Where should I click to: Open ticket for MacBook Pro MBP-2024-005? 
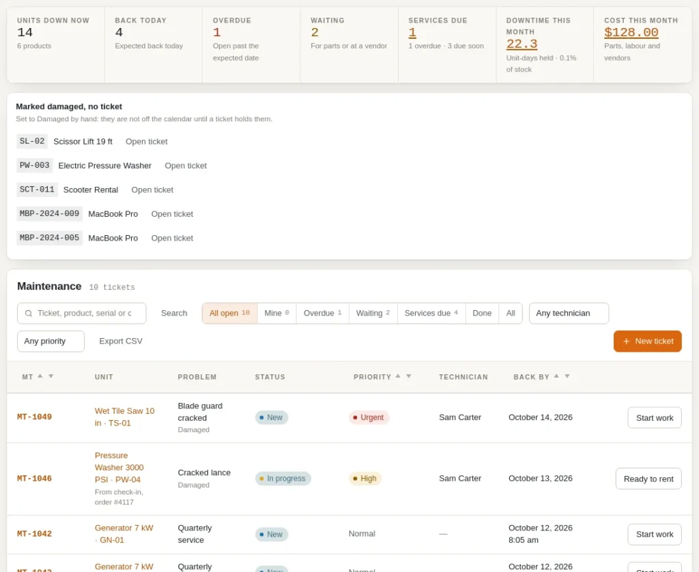click(172, 238)
